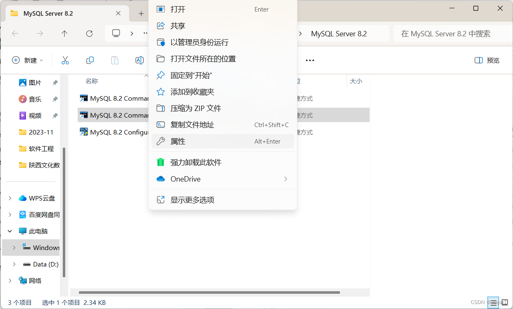513x309 pixels.
Task: Close the MySQL Server 8.2 tab
Action: (x=118, y=14)
